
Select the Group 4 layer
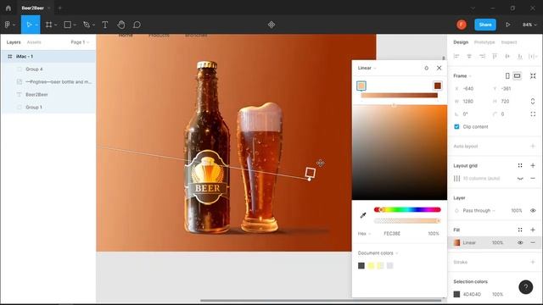click(48, 69)
